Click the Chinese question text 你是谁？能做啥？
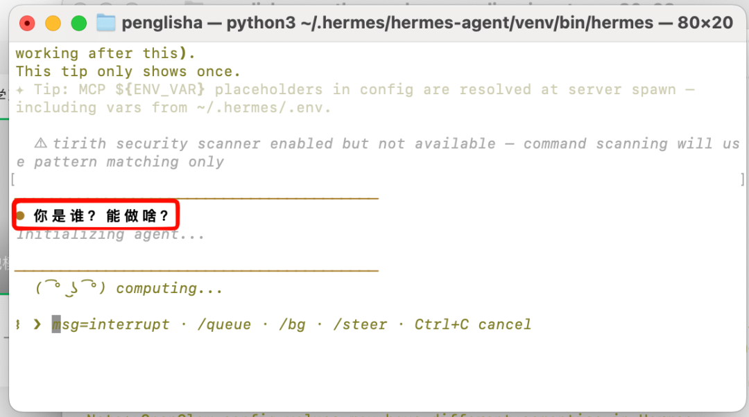 (101, 215)
